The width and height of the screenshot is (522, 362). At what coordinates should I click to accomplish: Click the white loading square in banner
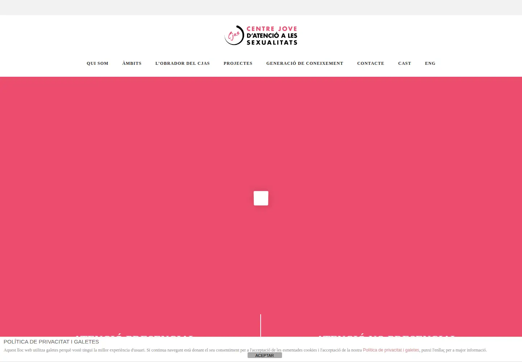click(x=261, y=198)
